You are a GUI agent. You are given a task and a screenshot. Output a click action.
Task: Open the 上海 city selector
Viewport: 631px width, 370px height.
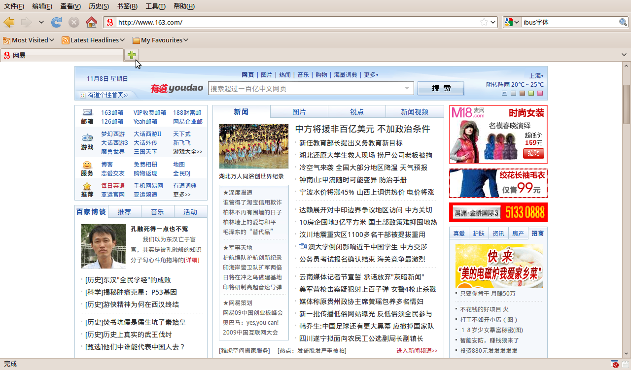(536, 76)
